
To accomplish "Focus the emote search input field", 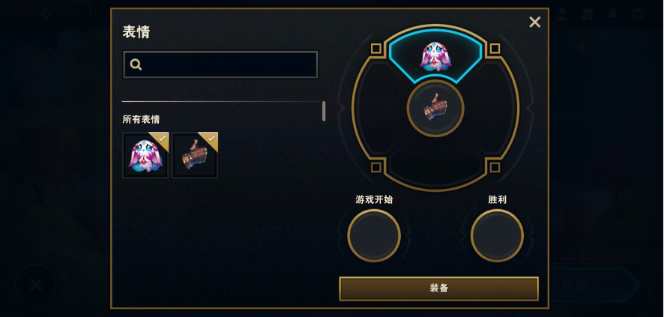I will (220, 64).
